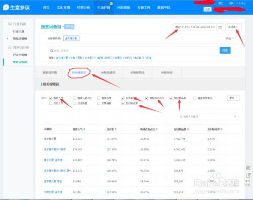
Task: Open the 无线端 terminal dropdown
Action: [x=233, y=27]
